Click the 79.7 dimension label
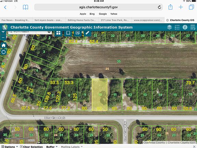197x148 pixels. click(190, 83)
